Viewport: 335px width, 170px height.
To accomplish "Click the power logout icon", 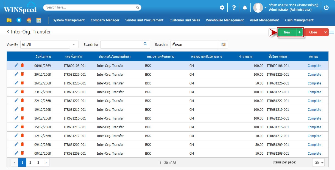I will tap(326, 8).
